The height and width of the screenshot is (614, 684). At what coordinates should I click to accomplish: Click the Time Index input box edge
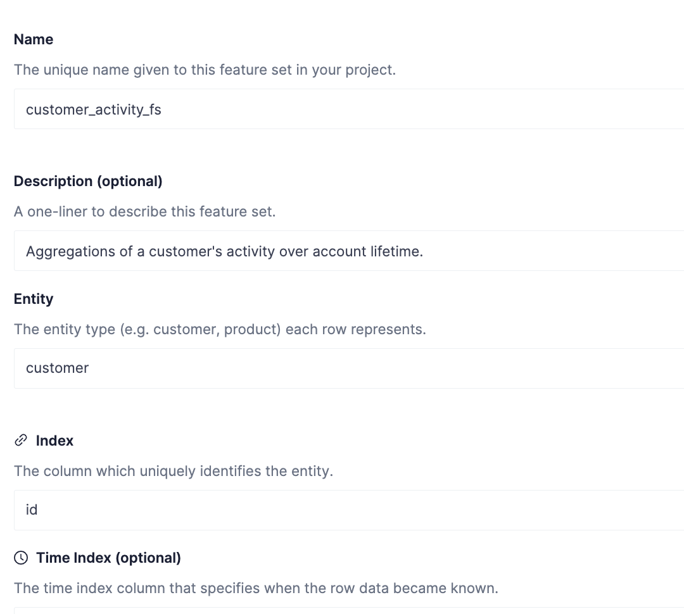(x=349, y=610)
